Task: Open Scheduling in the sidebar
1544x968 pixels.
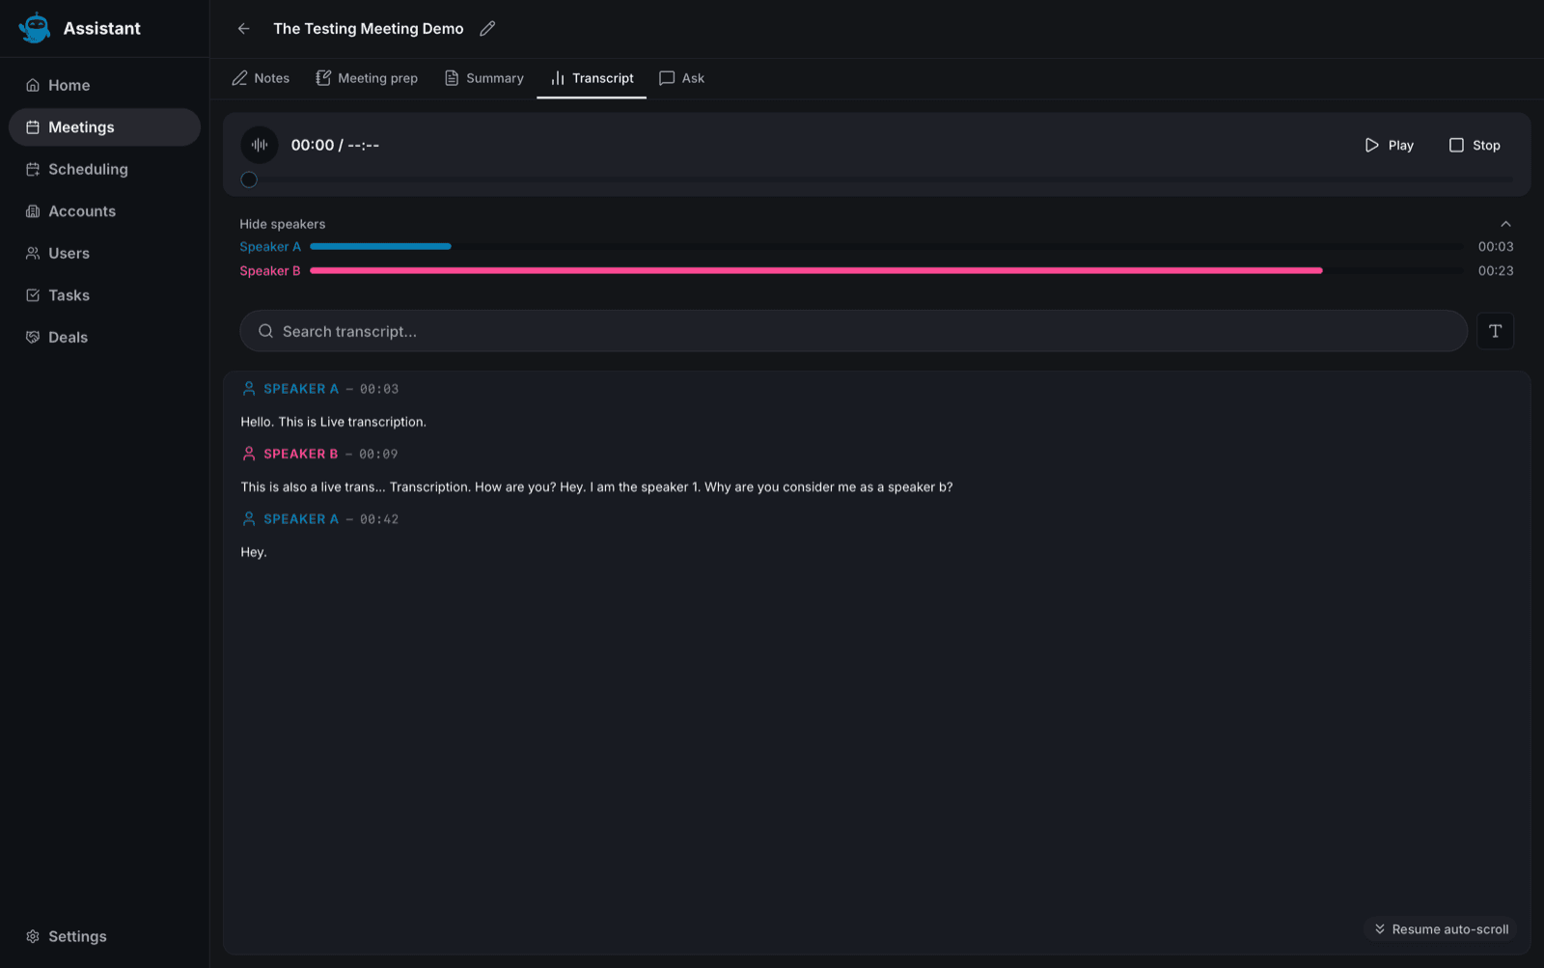Action: (104, 169)
